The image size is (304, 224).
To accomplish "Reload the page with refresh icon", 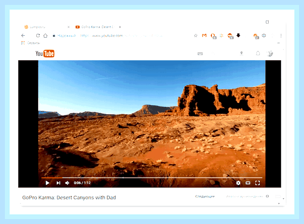I will (x=38, y=35).
